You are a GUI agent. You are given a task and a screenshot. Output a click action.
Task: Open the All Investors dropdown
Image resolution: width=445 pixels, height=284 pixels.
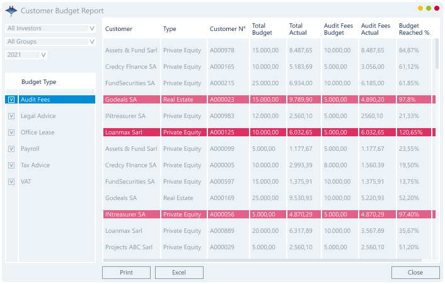tap(50, 28)
